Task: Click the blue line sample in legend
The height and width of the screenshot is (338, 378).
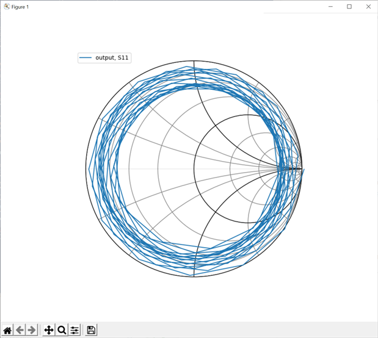Action: [x=86, y=58]
